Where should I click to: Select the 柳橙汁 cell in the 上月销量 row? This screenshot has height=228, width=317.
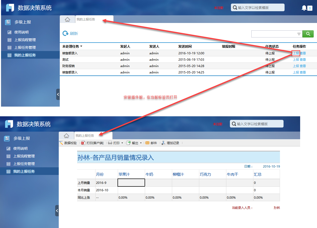click(185, 183)
